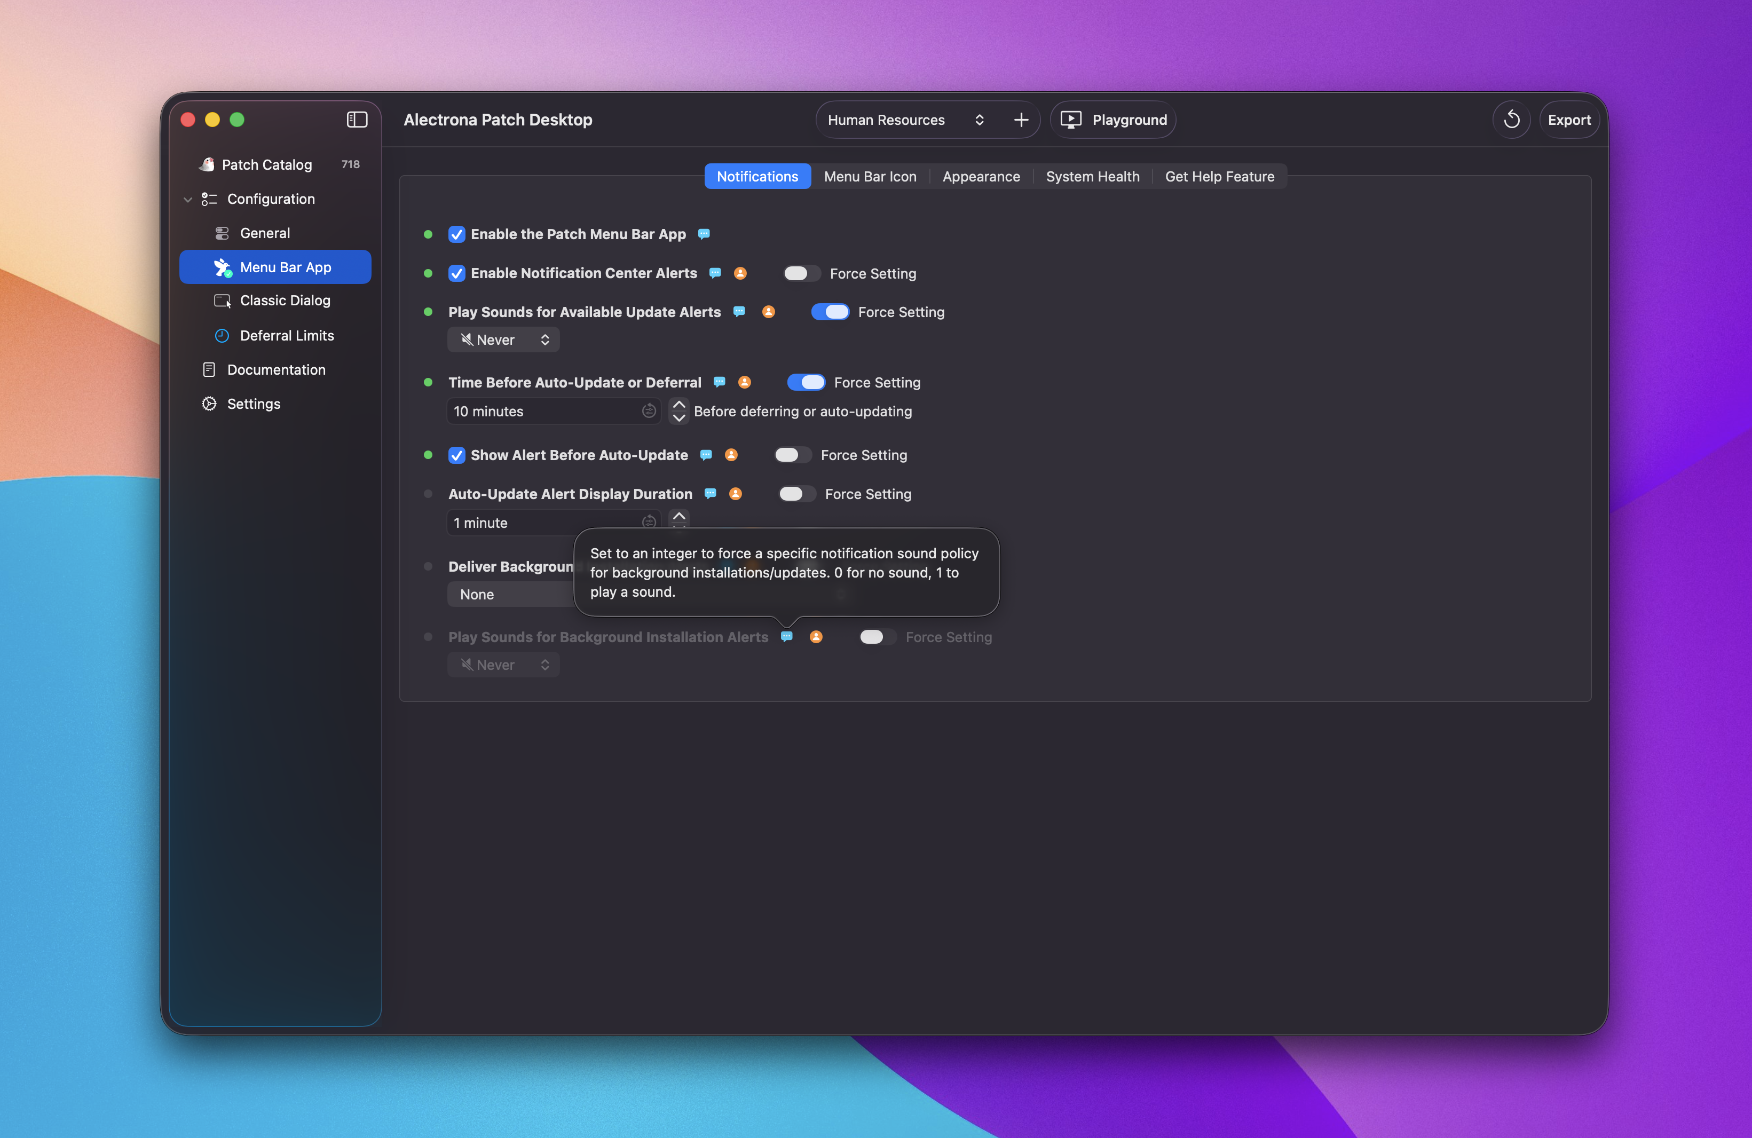Image resolution: width=1752 pixels, height=1138 pixels.
Task: Increase the 10 minutes stepper value
Action: (x=678, y=404)
